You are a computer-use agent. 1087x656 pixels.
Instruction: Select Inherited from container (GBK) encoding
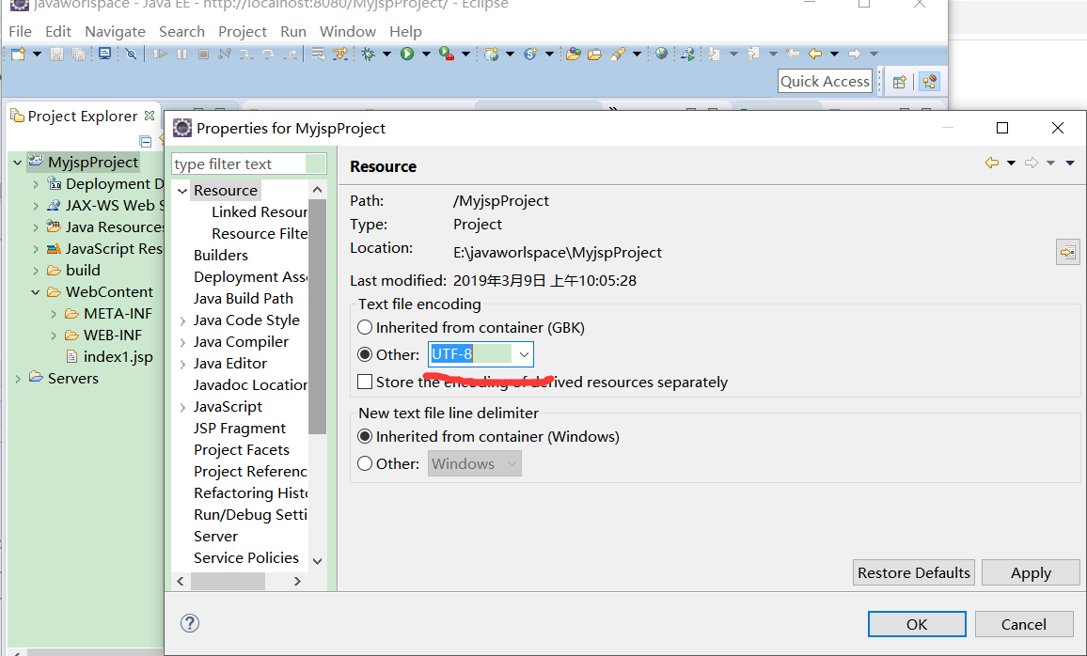pyautogui.click(x=365, y=328)
